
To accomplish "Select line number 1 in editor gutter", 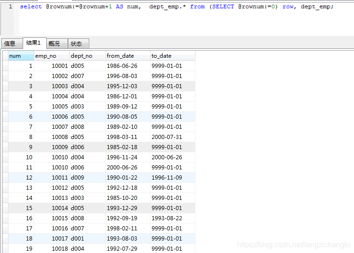I will coord(10,6).
